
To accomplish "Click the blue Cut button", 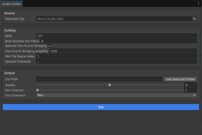I will pyautogui.click(x=101, y=107).
